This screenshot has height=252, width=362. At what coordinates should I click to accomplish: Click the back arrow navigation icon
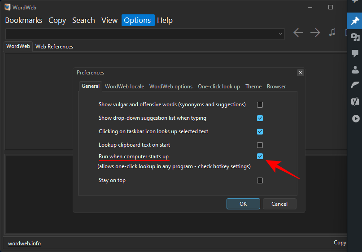point(298,33)
